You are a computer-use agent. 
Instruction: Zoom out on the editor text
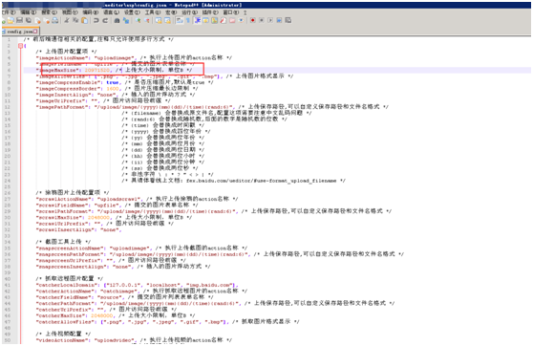pos(146,20)
